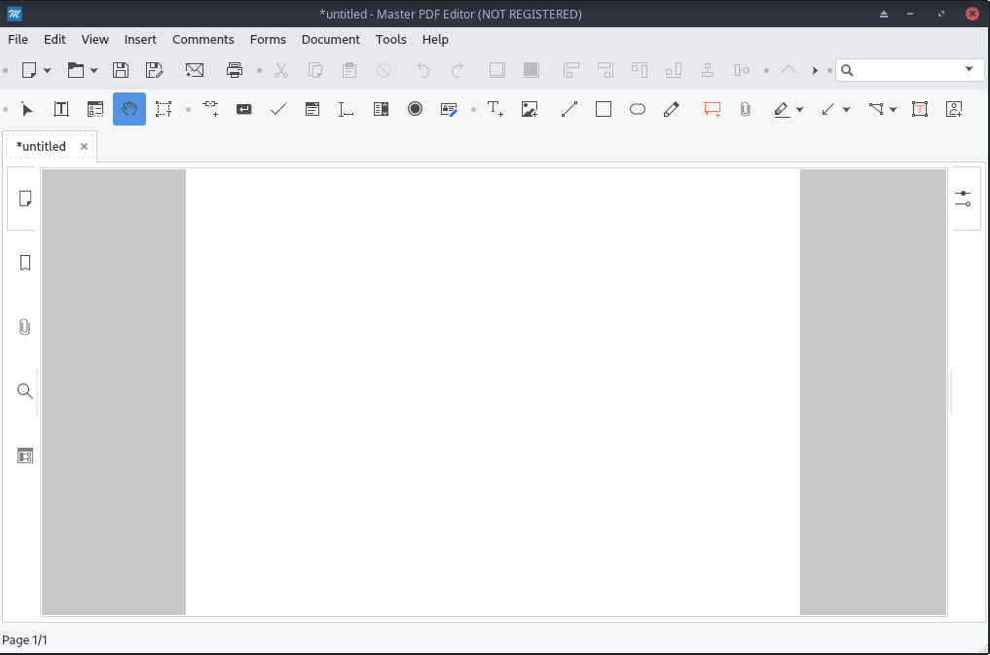Expand the Highlight tool dropdown arrow
This screenshot has height=655, width=990.
(799, 110)
